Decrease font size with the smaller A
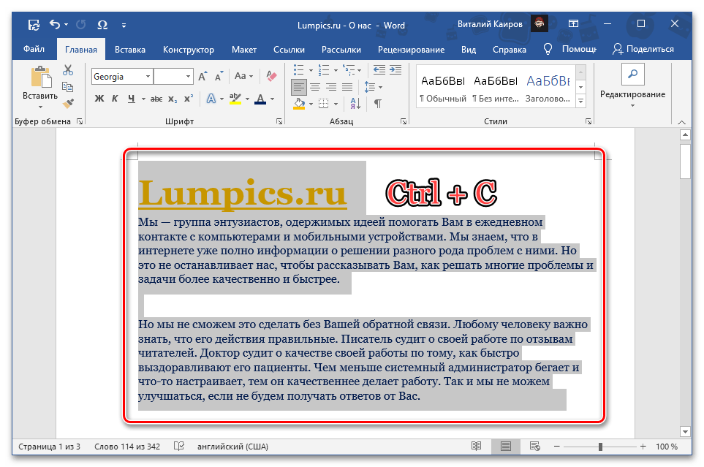Viewport: 704px width, 467px height. [x=219, y=76]
